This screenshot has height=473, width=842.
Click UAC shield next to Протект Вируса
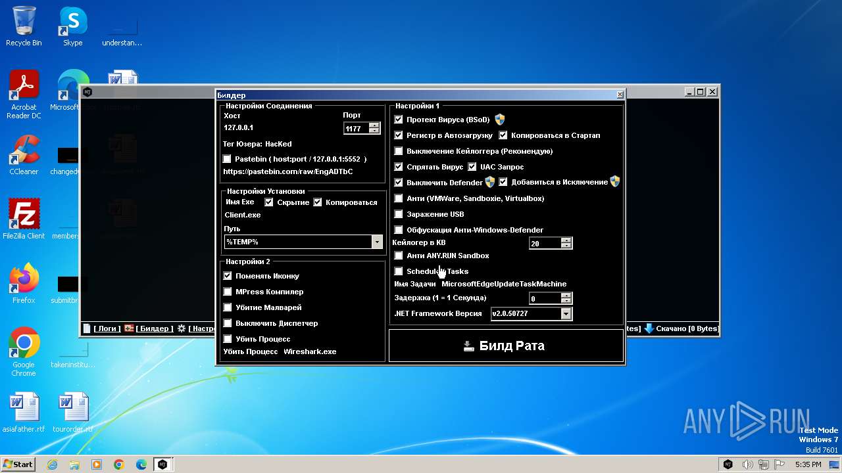tap(500, 120)
